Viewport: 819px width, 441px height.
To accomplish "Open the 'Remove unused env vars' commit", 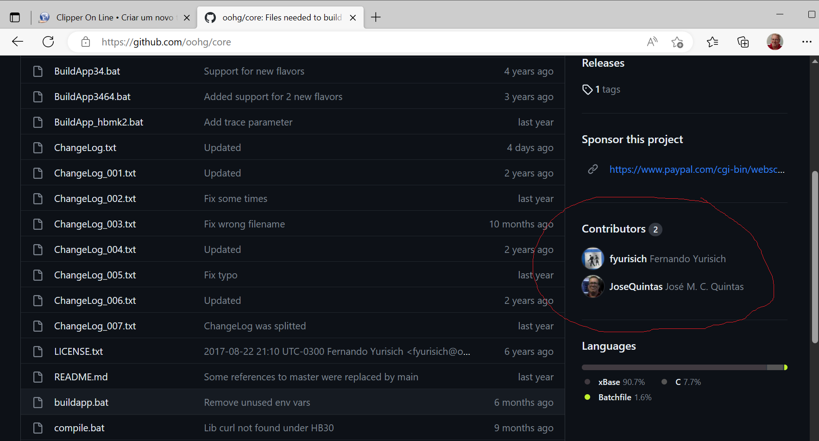I will [257, 403].
